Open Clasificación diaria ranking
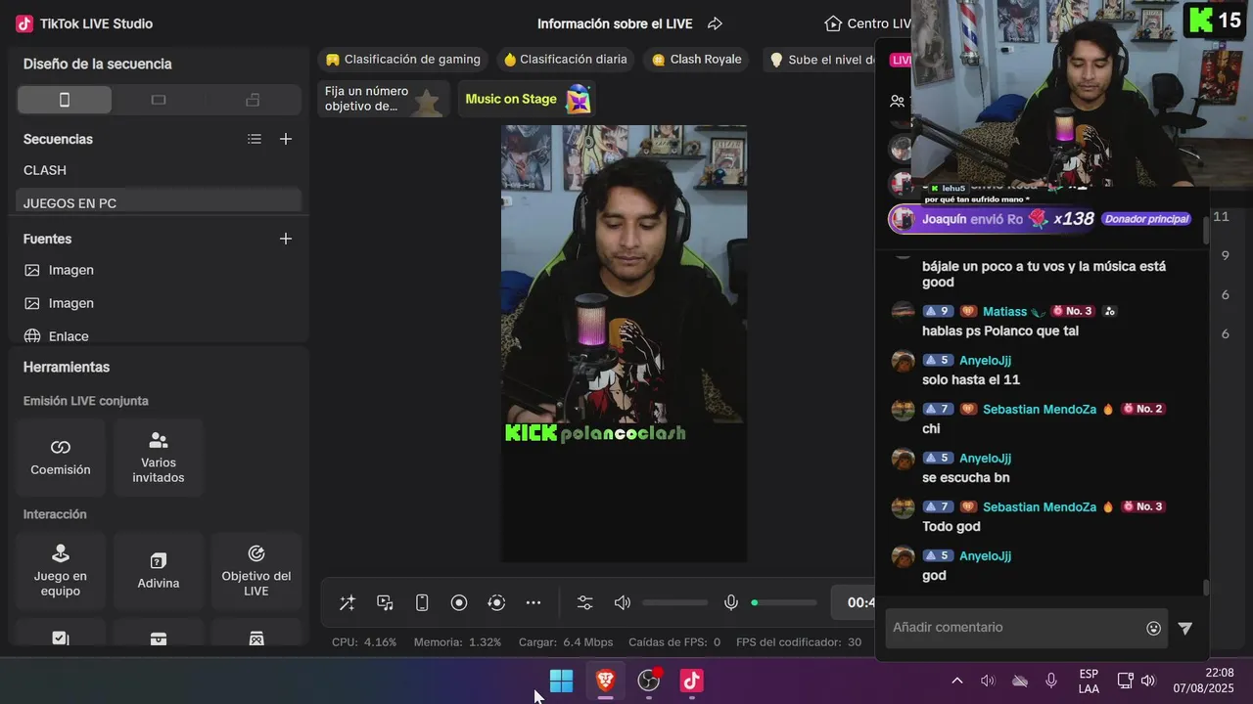This screenshot has height=704, width=1253. point(565,60)
